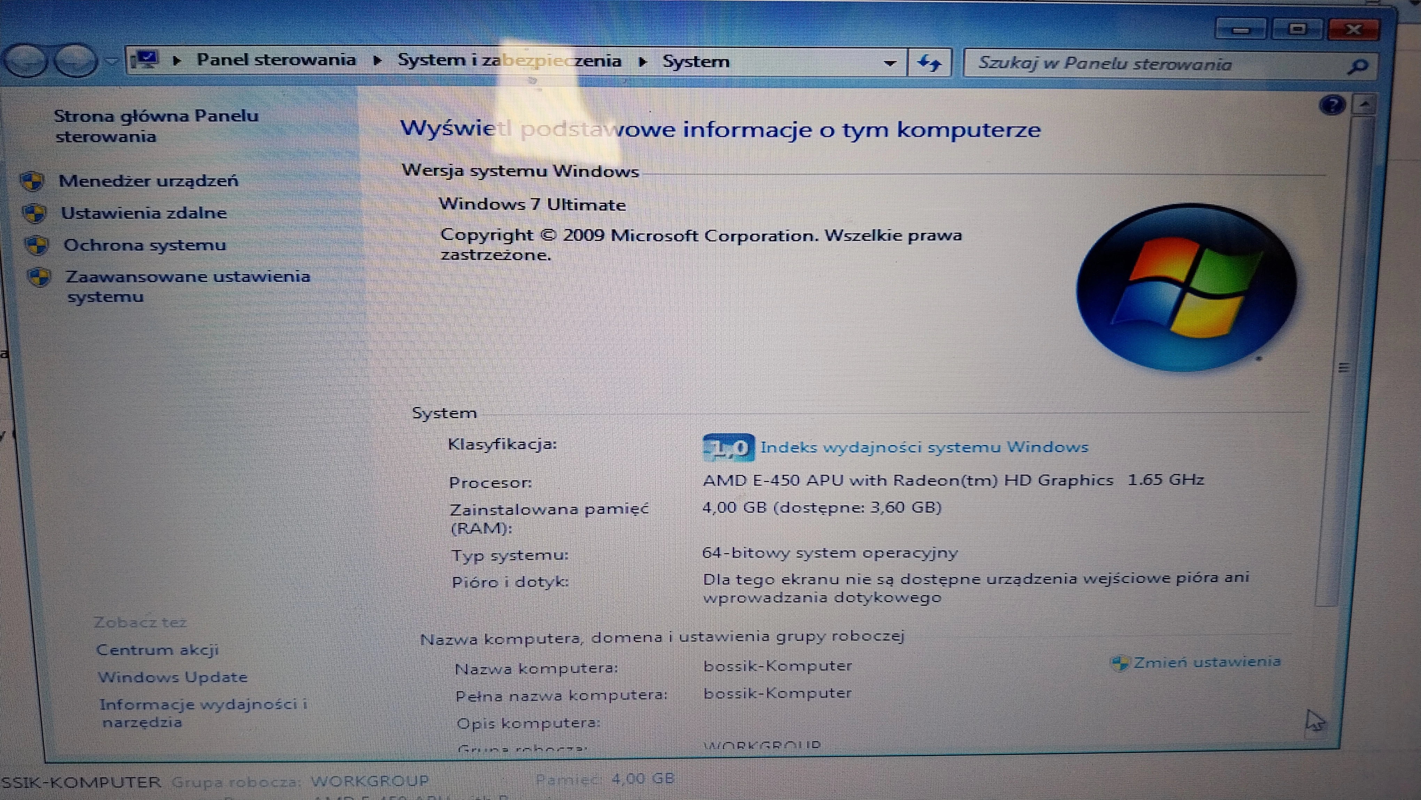Select bossik-Komputer beside Nazwa komputera
Viewport: 1421px width, 800px height.
777,666
